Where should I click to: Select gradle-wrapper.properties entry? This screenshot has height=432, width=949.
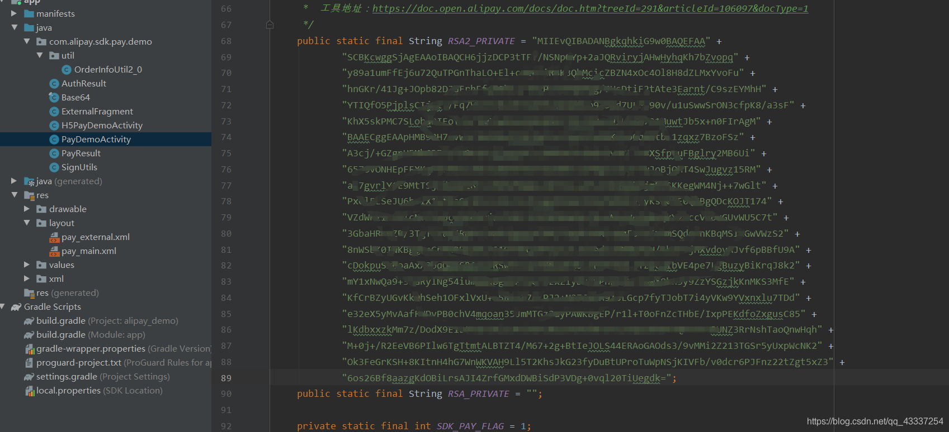(124, 349)
